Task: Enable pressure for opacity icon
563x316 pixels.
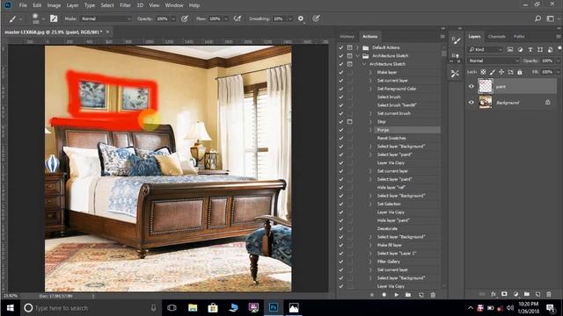Action: pyautogui.click(x=185, y=18)
